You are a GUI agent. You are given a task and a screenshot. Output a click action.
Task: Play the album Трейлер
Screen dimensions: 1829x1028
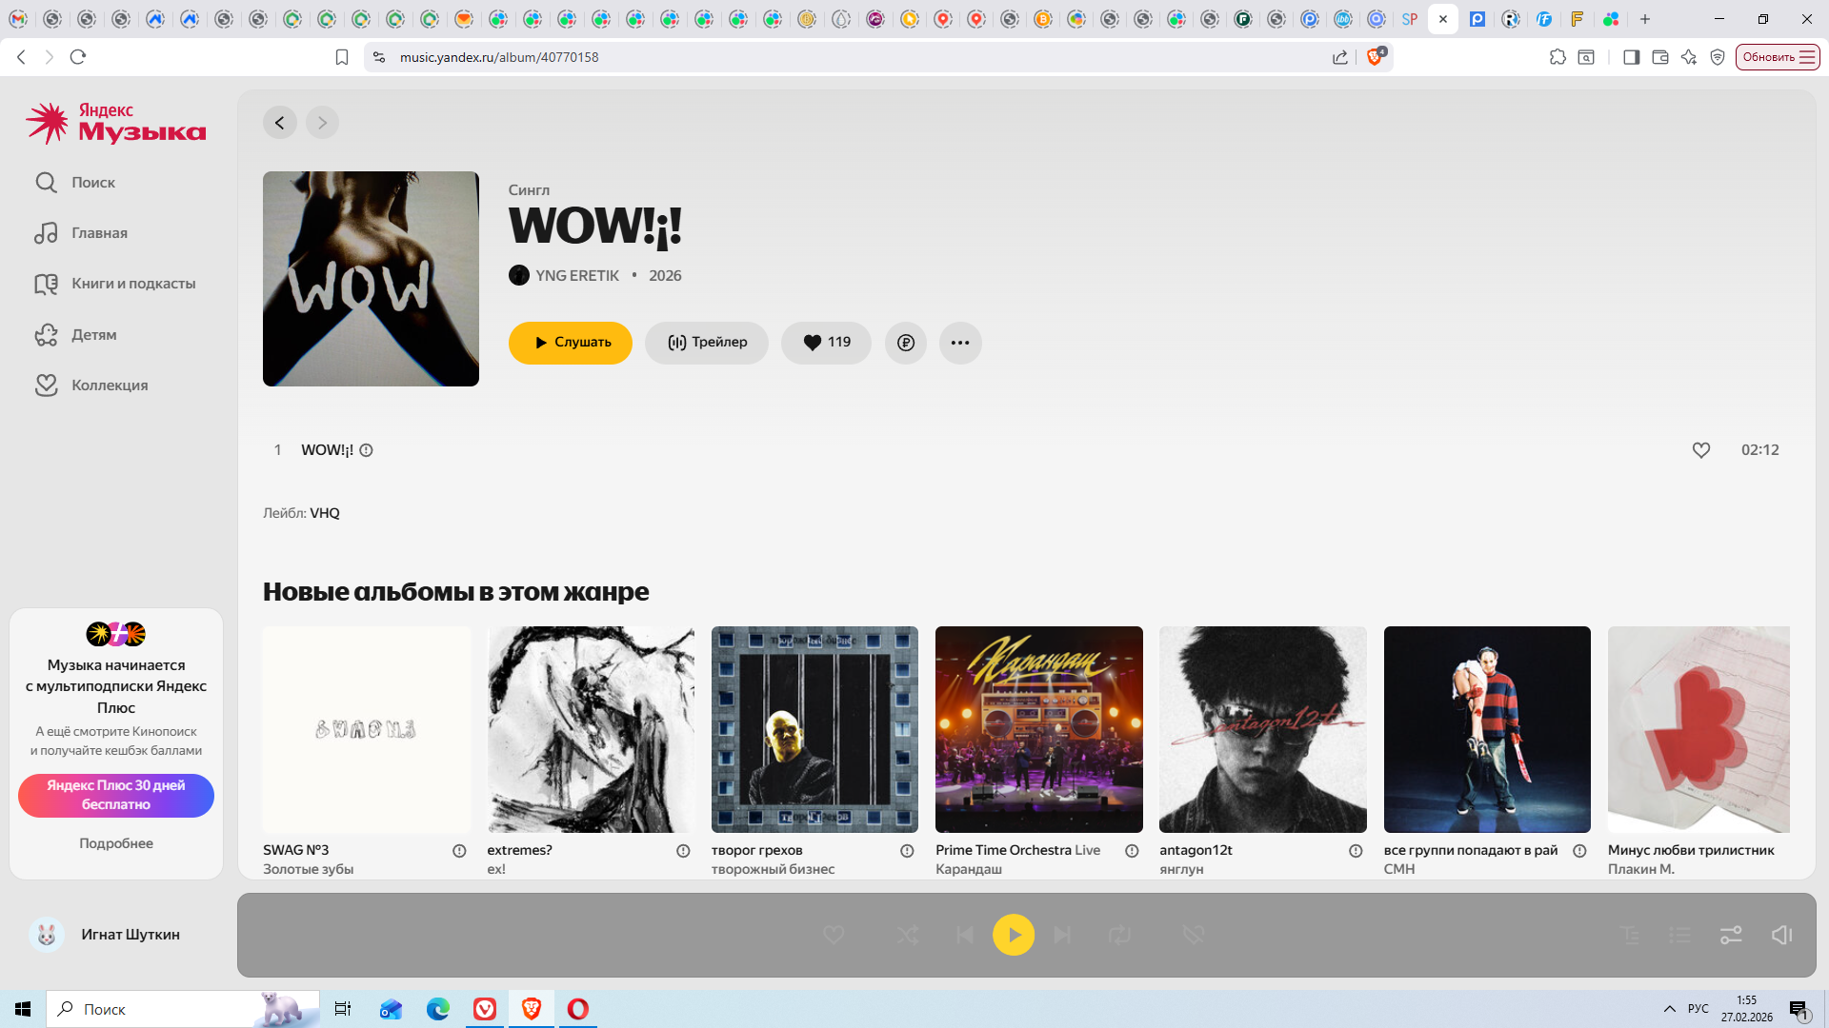tap(706, 343)
